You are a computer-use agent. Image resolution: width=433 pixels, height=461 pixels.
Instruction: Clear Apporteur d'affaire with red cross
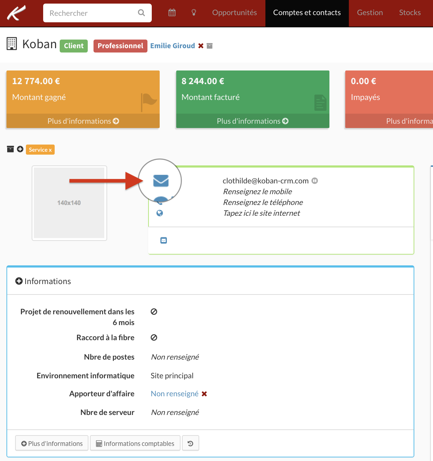[x=204, y=394]
